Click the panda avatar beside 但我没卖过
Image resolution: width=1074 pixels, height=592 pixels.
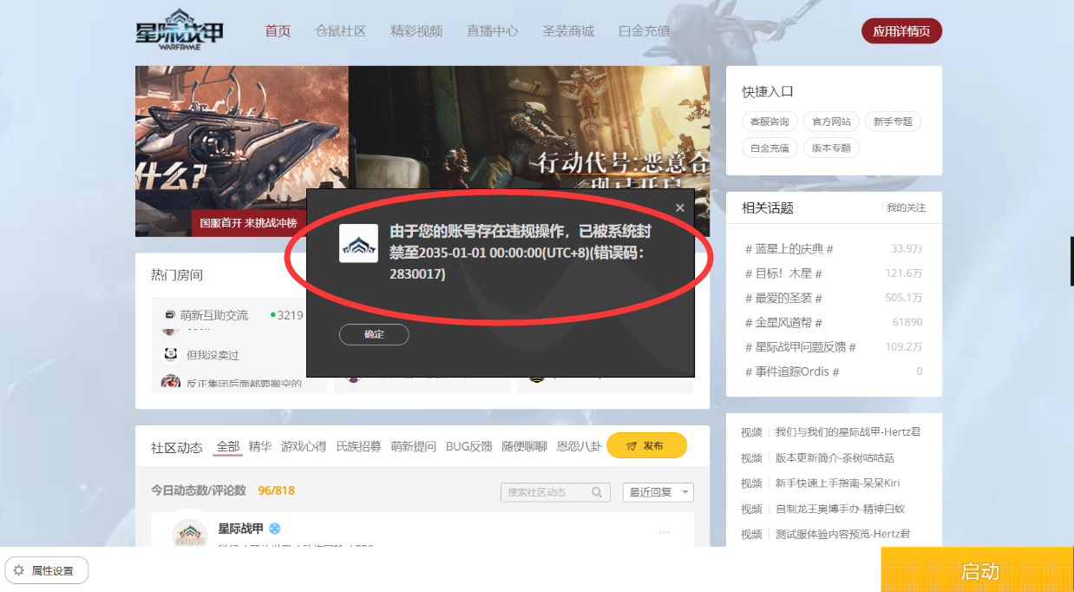[x=170, y=354]
